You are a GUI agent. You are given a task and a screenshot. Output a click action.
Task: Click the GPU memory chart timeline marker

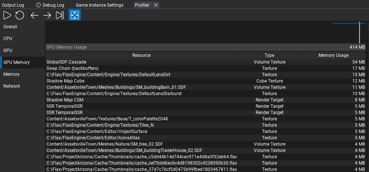[x=359, y=32]
